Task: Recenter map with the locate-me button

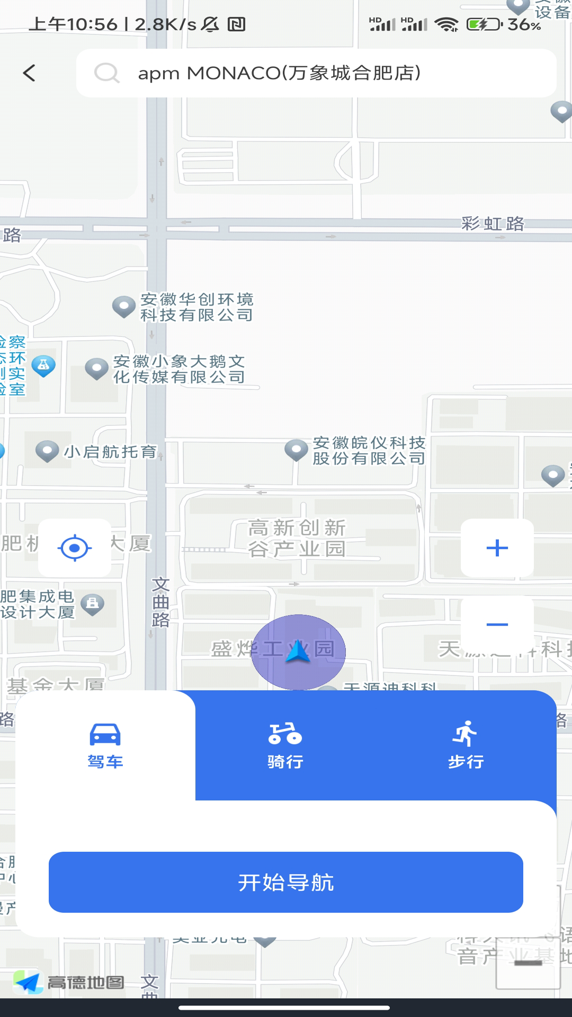Action: (75, 548)
